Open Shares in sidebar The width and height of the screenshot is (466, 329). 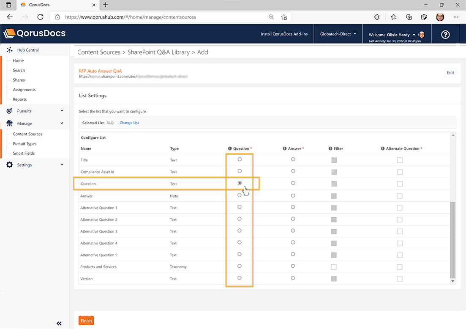[19, 80]
